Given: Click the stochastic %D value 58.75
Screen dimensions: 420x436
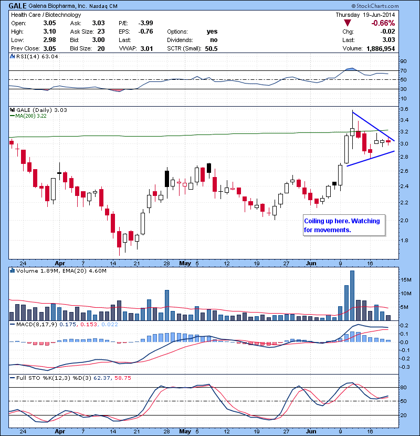Looking at the screenshot, I should [123, 378].
